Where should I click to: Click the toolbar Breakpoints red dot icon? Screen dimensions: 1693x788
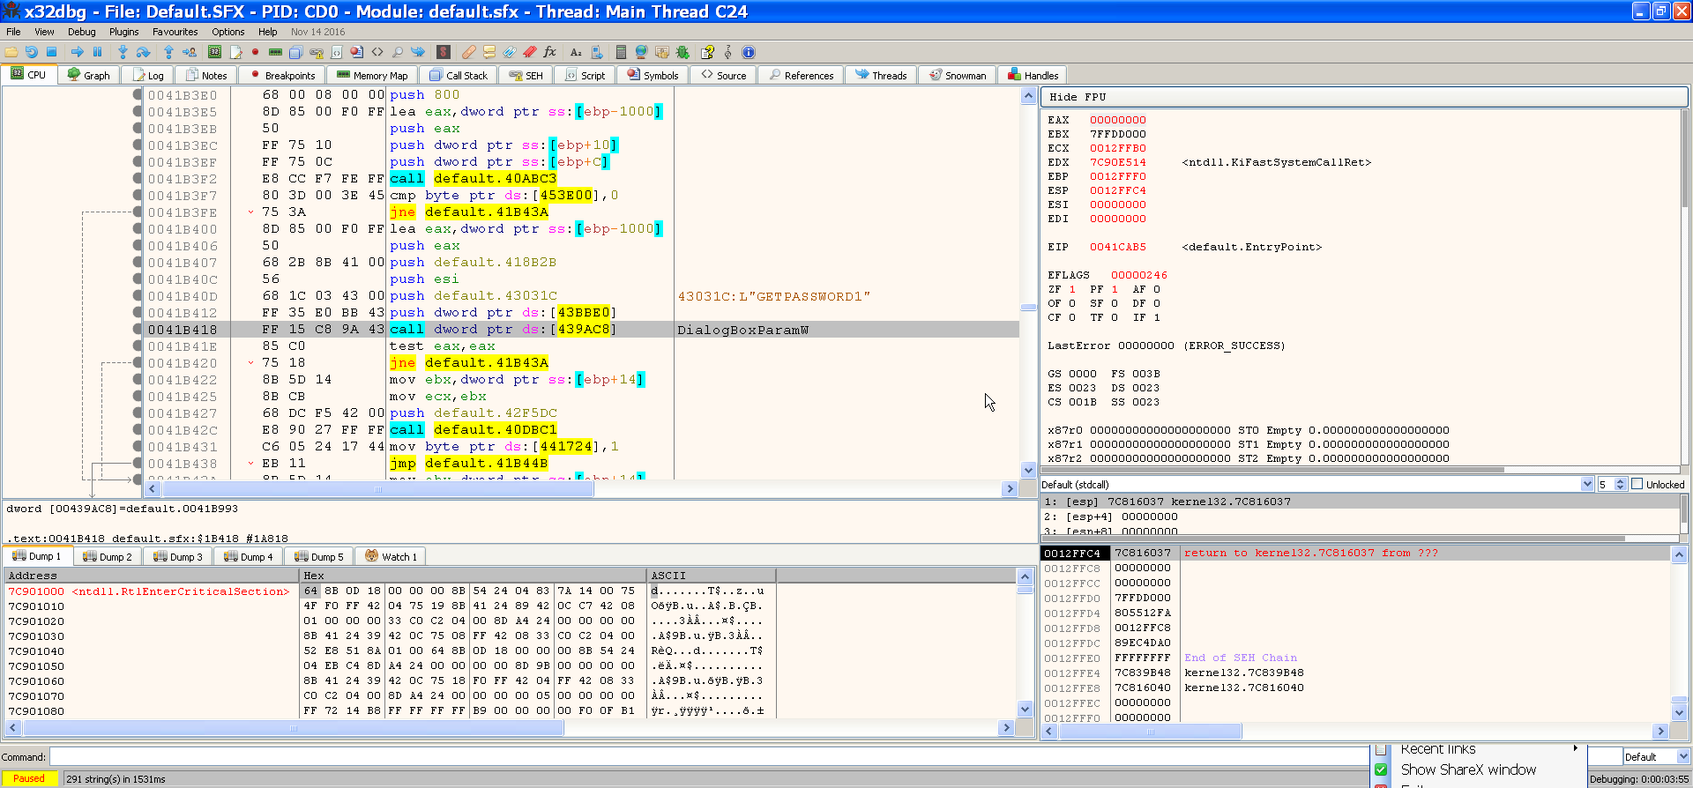coord(255,52)
